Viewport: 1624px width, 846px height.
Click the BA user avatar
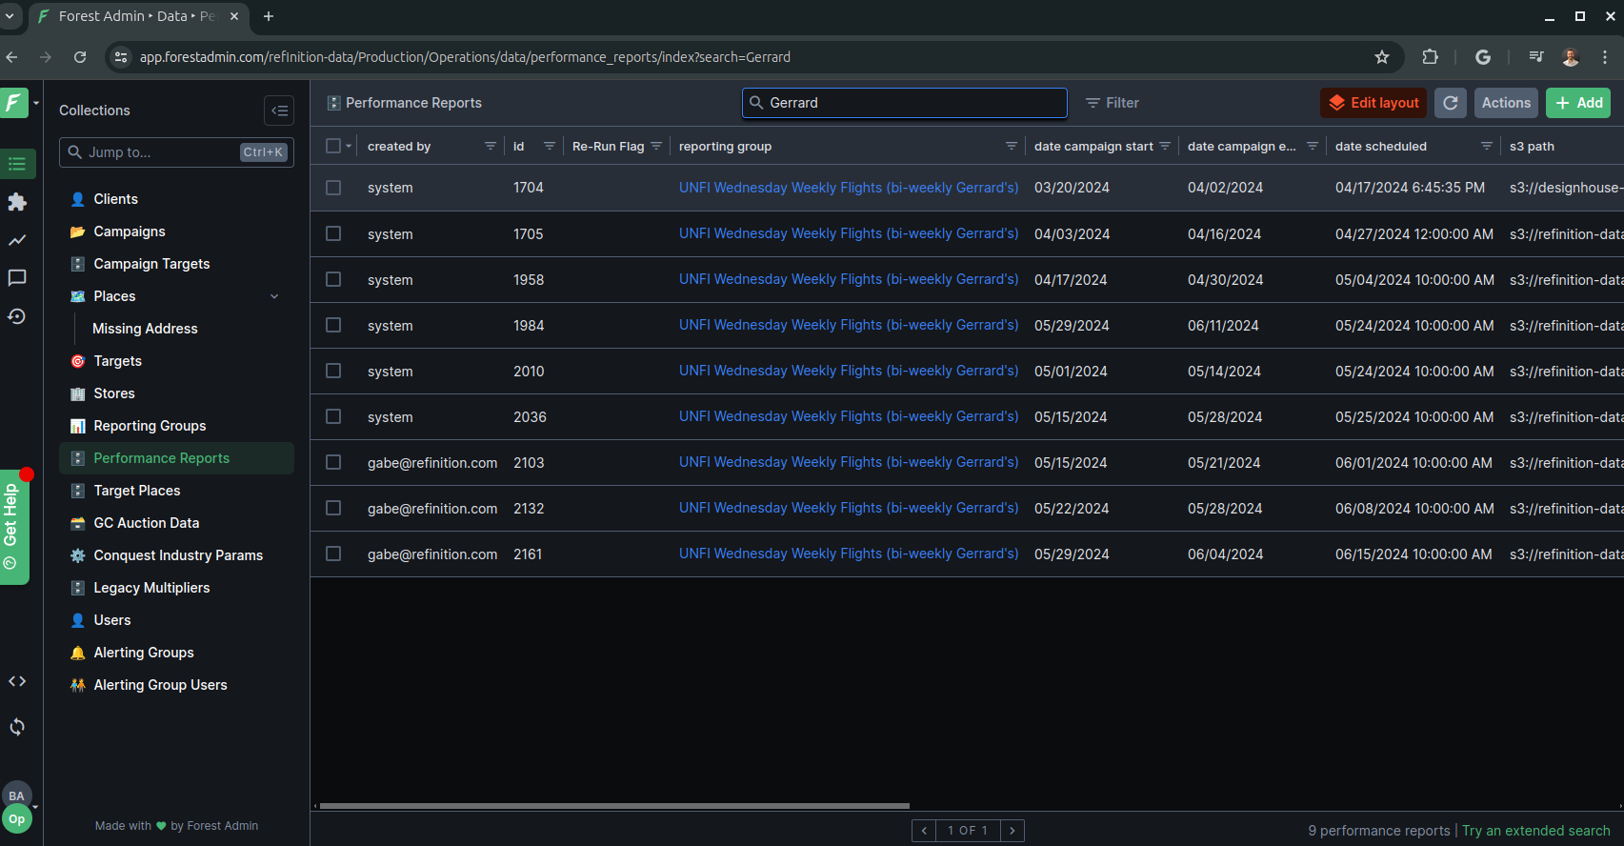17,796
